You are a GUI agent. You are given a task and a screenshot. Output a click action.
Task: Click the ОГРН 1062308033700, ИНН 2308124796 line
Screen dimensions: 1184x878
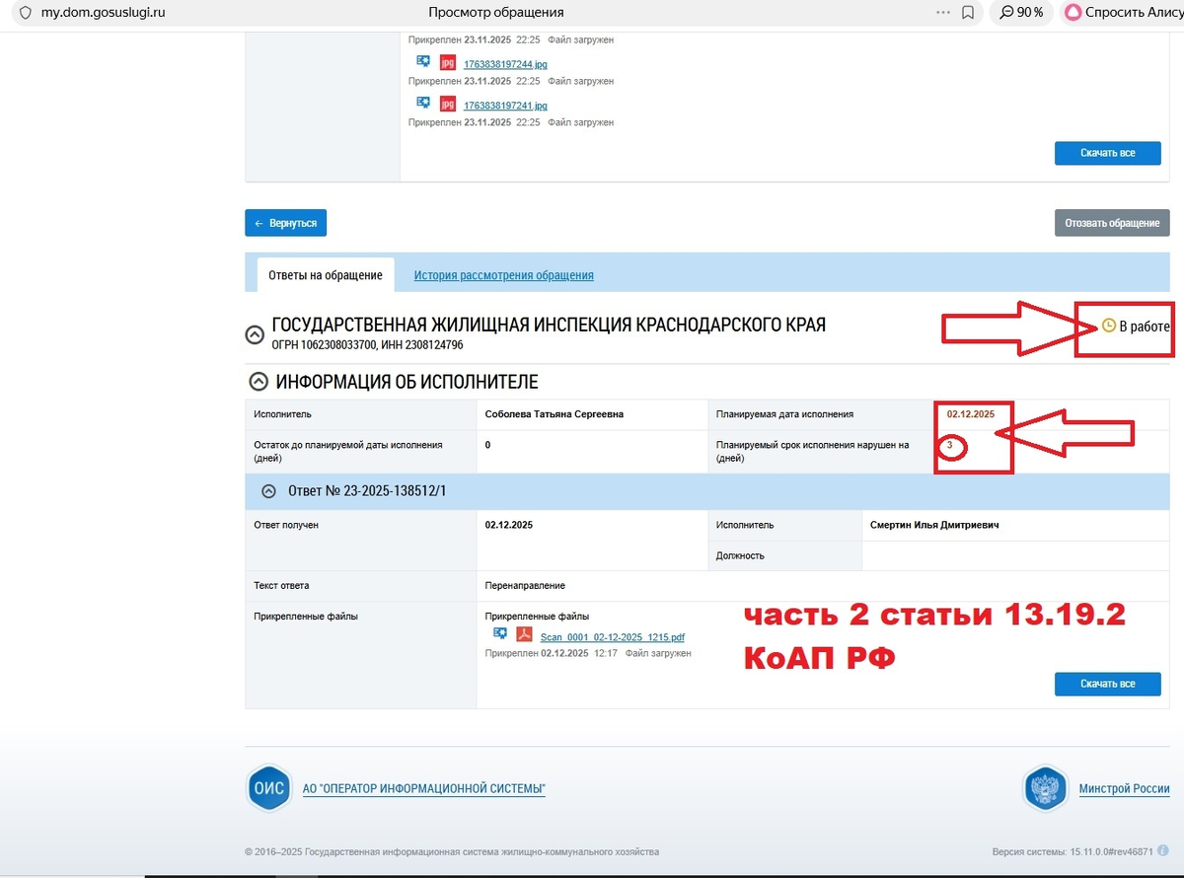pyautogui.click(x=368, y=345)
